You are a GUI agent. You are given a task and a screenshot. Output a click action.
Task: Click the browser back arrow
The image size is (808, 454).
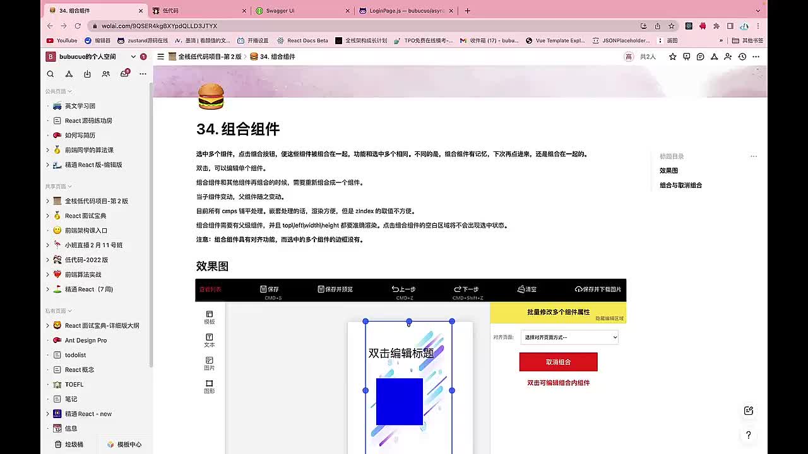tap(50, 26)
